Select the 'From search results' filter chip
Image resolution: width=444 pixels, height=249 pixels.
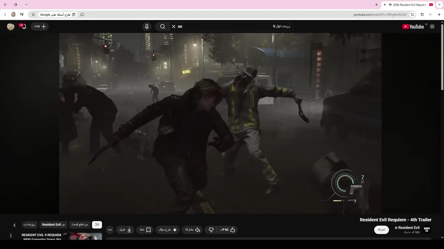click(80, 224)
